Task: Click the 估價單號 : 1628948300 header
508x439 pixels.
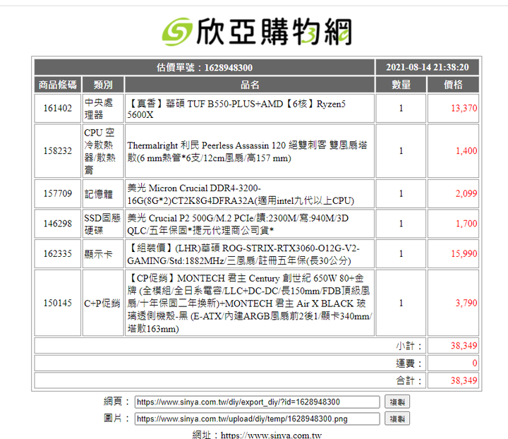Action: pos(205,67)
